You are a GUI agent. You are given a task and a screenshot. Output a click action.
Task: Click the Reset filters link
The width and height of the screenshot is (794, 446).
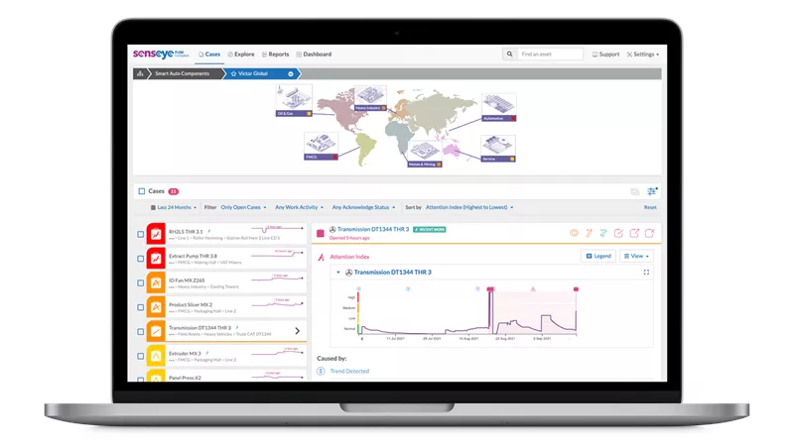point(650,207)
